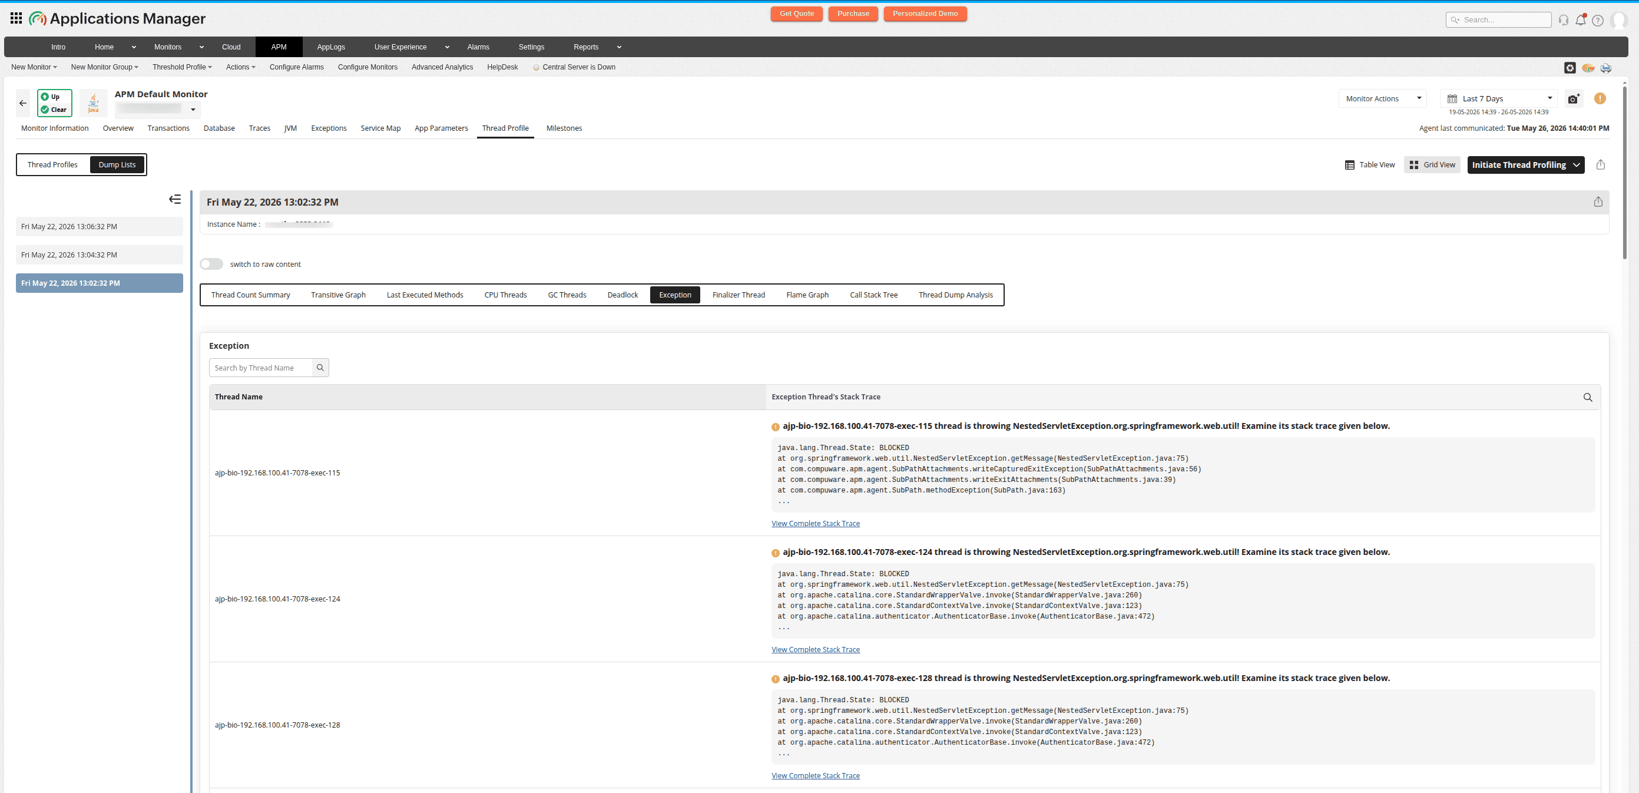1639x793 pixels.
Task: Click thread name ajp-bio-192.168.100.41-7078-exec-115
Action: tap(277, 473)
